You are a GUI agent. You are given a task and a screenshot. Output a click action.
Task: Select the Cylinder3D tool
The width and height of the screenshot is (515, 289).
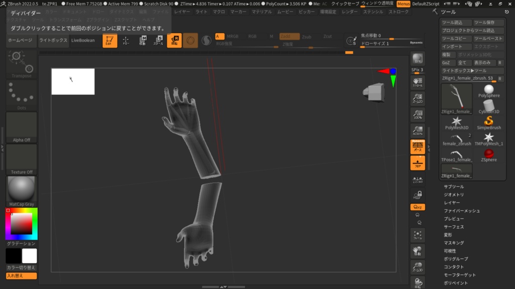coord(489,107)
